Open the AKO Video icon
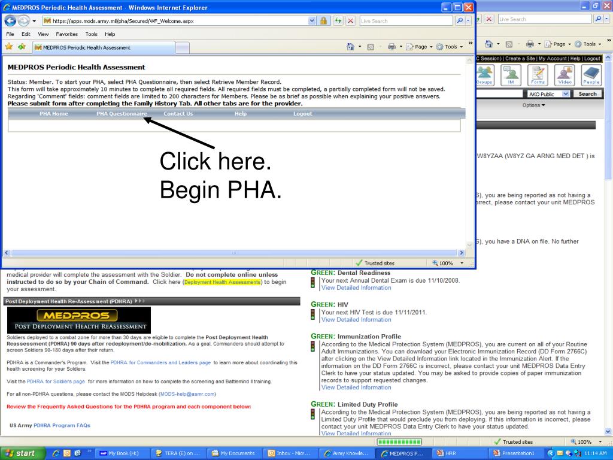This screenshot has width=613, height=460. 565,75
